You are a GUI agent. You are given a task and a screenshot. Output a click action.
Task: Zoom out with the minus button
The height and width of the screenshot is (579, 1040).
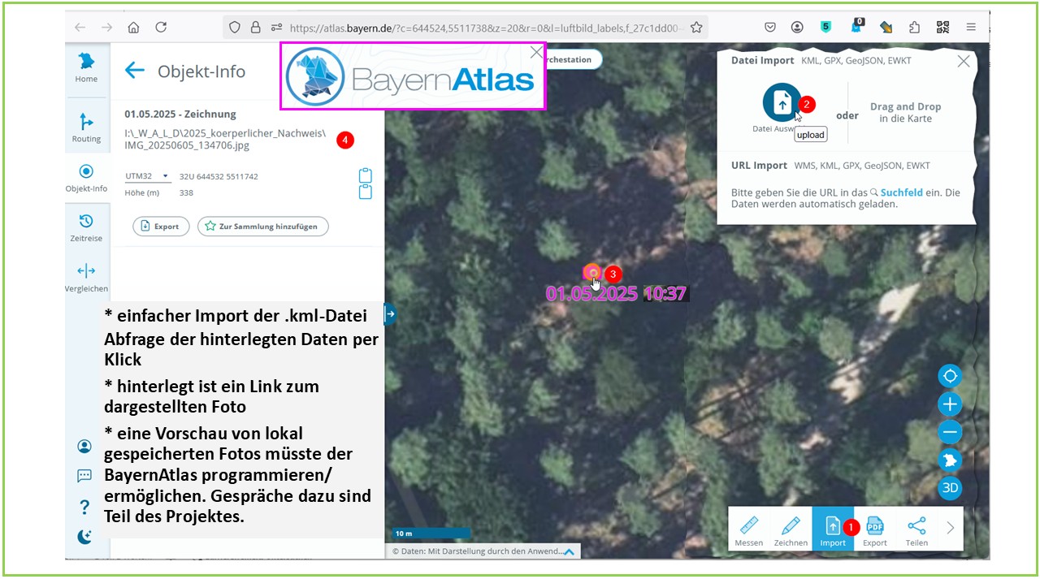pyautogui.click(x=949, y=432)
